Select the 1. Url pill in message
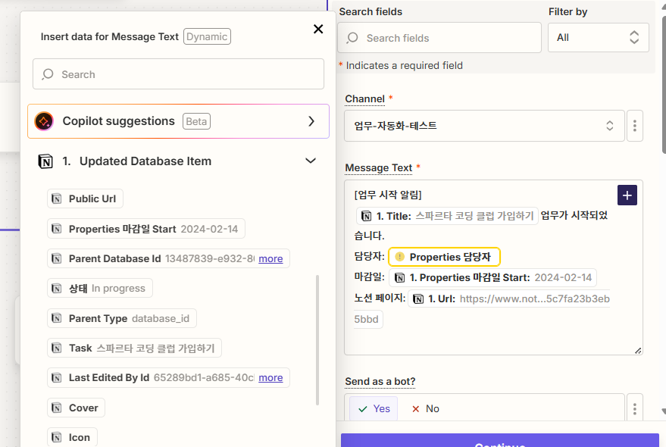 pyautogui.click(x=509, y=299)
